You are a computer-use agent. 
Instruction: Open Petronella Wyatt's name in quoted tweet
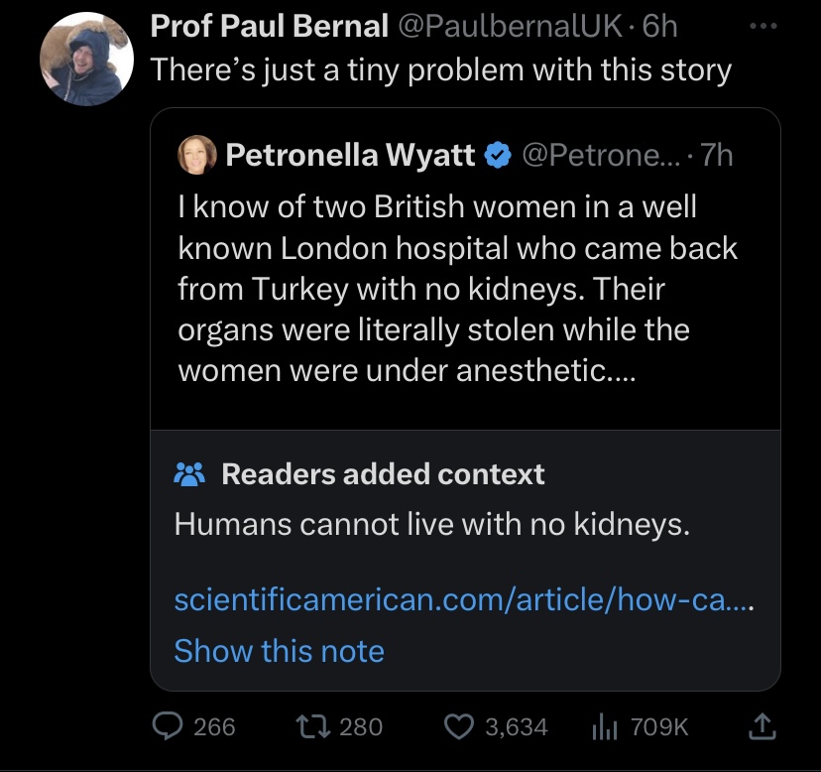pos(350,155)
